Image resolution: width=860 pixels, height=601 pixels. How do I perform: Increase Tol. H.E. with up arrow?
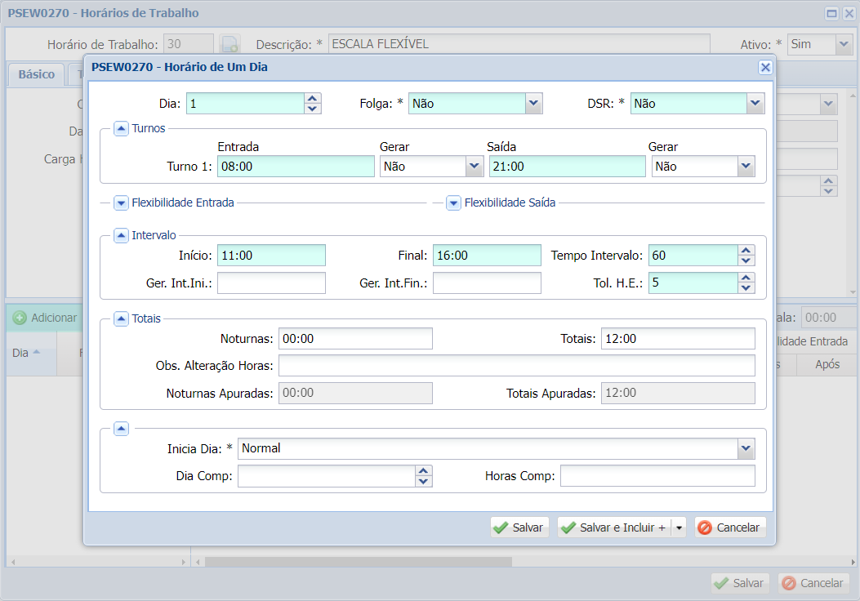pos(746,278)
